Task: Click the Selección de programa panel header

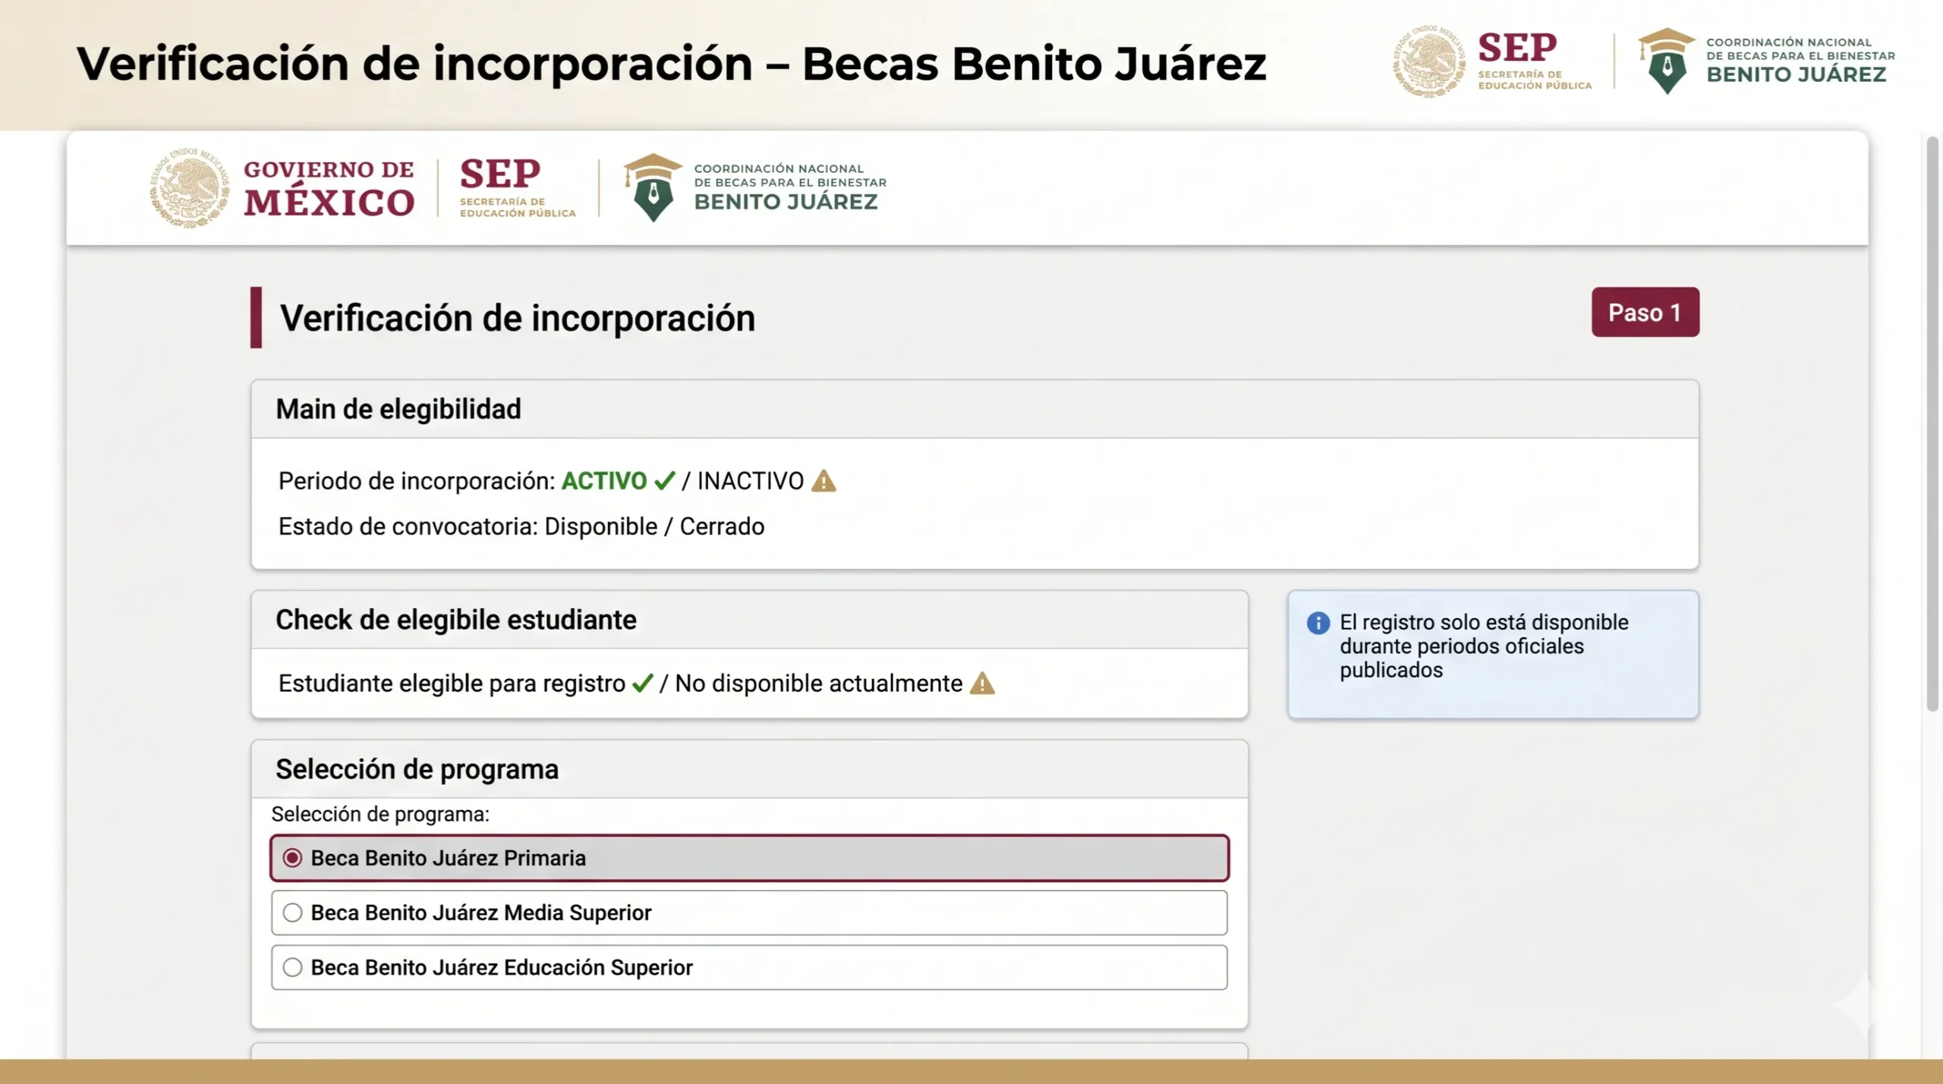Action: pyautogui.click(x=749, y=769)
